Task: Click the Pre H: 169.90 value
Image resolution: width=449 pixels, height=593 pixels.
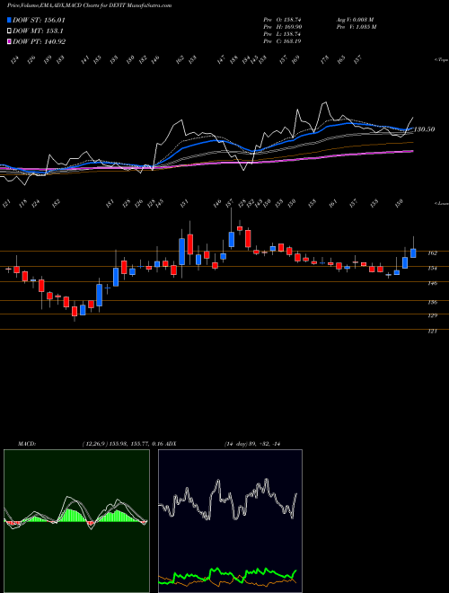Action: [282, 27]
